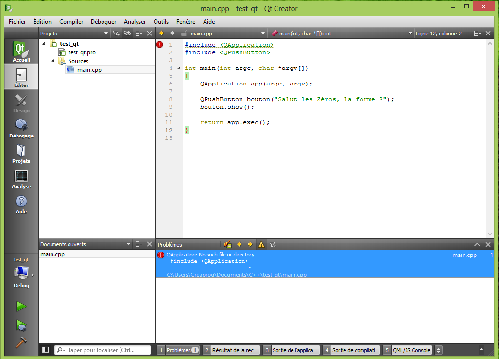Switch to the QML/JS Console output tab
The height and width of the screenshot is (359, 499).
click(411, 350)
